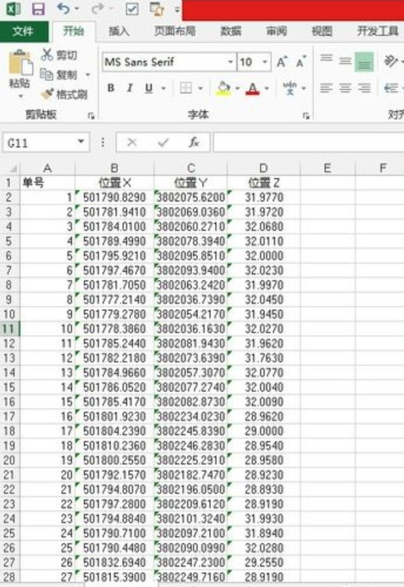
Task: Click cell with value 3802075.6200
Action: (190, 197)
